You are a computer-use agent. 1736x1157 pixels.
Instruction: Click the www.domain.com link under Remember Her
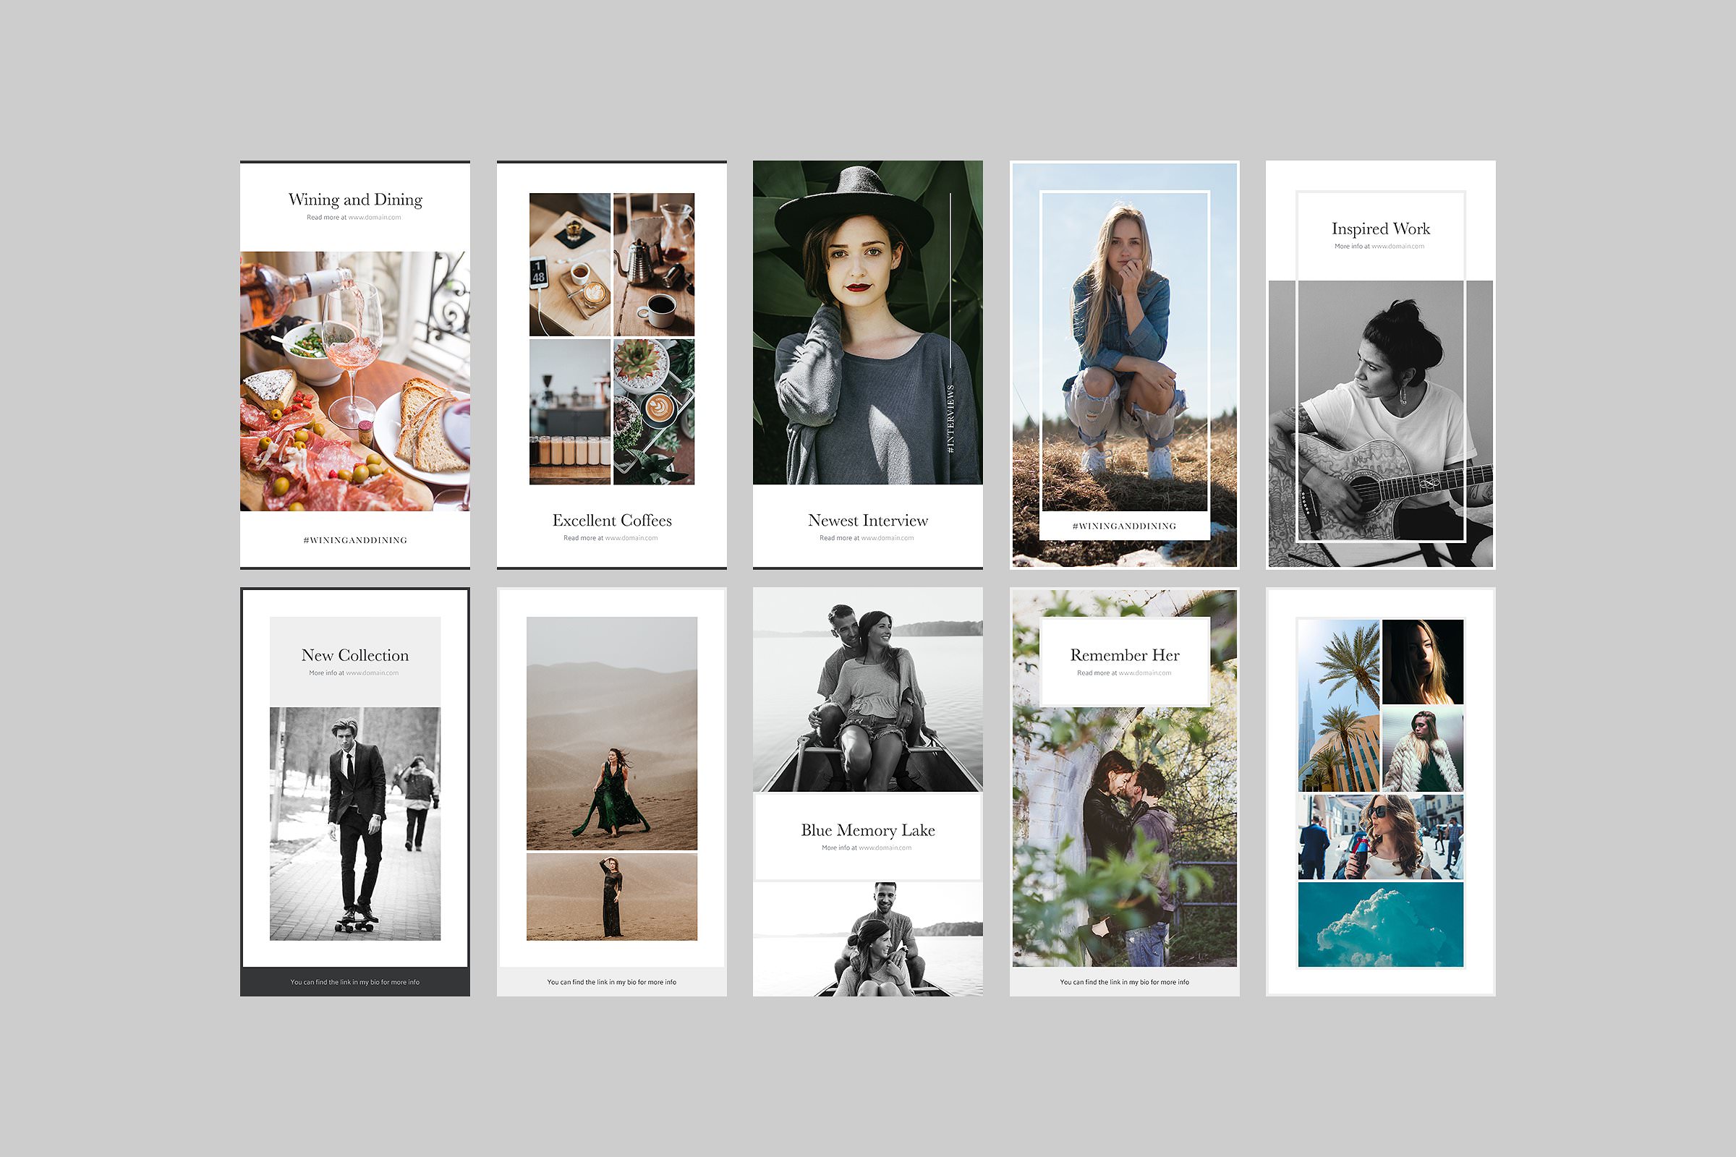[x=1145, y=673]
